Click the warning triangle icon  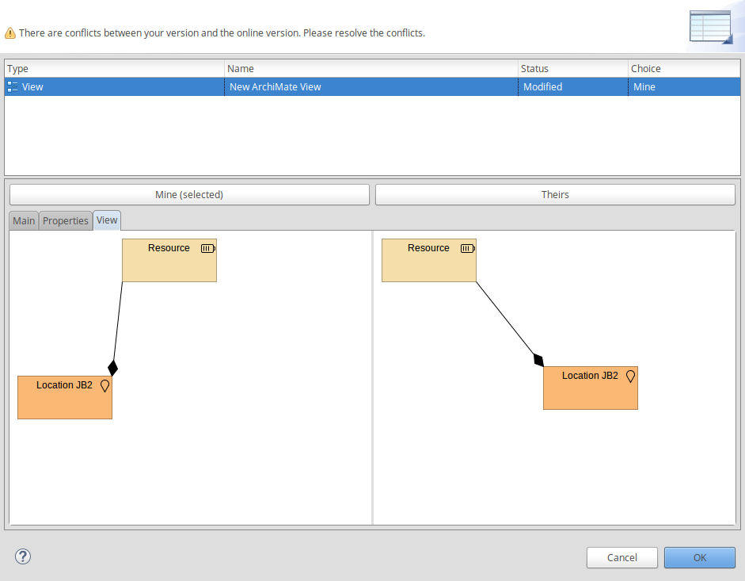10,32
